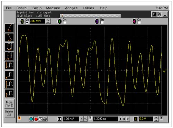Screen dimensions: 173x128
Task: Click the More (1 of 2) button
Action: click(9, 104)
